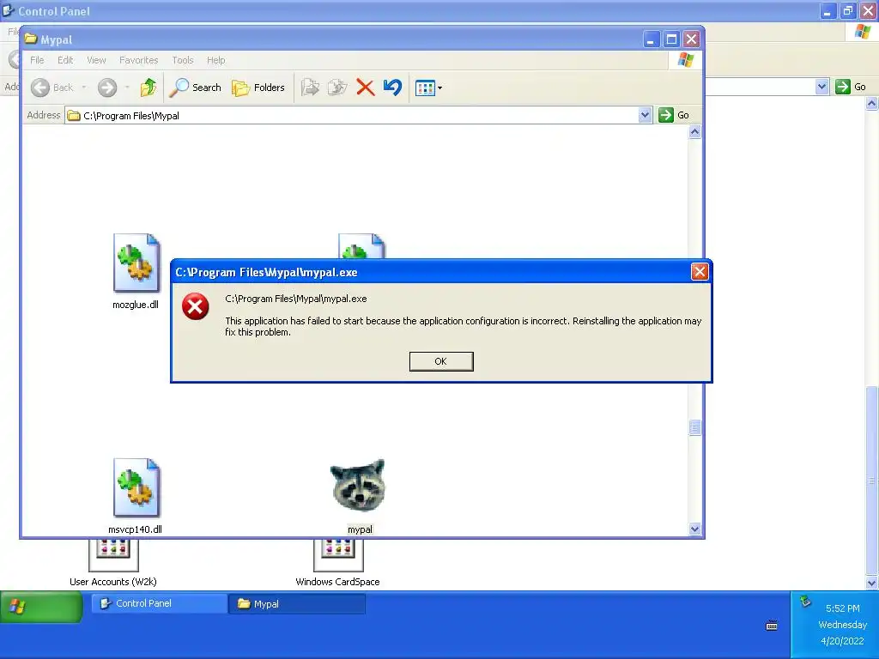Minimize the Mypal window
879x659 pixels.
[x=651, y=39]
